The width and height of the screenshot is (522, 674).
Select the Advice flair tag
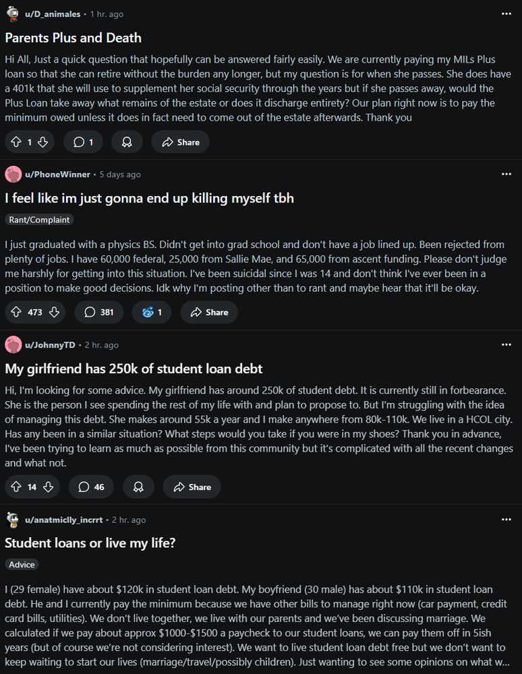click(22, 565)
